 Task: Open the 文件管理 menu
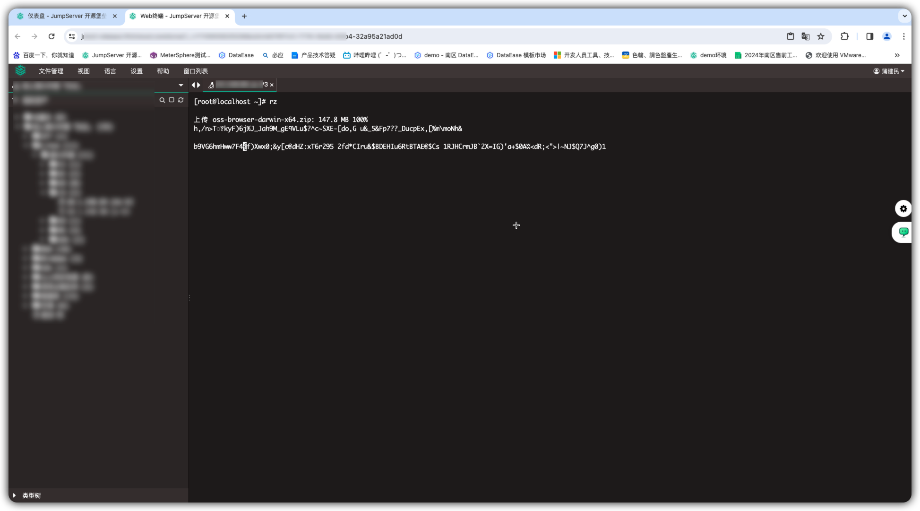pos(51,71)
